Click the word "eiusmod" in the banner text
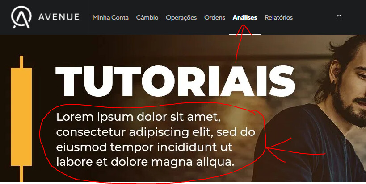The width and height of the screenshot is (366, 184). (x=81, y=147)
